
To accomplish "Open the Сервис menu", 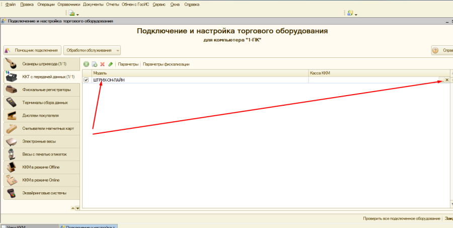I will click(159, 4).
